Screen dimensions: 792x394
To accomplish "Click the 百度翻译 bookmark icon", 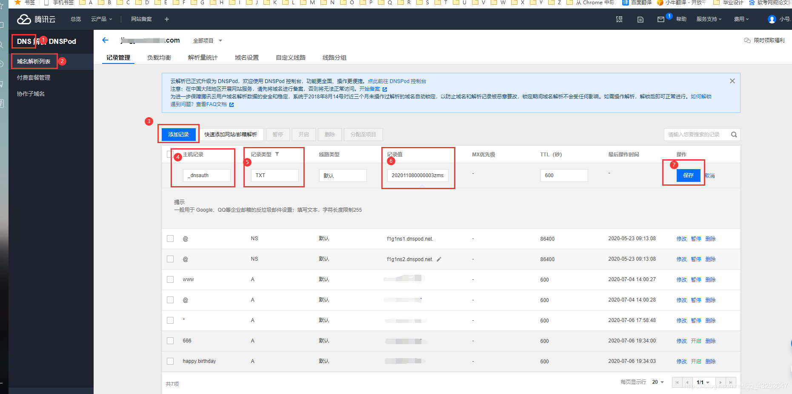I will click(625, 3).
